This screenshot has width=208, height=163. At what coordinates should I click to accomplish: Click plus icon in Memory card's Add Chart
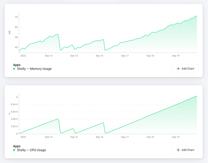coord(178,69)
